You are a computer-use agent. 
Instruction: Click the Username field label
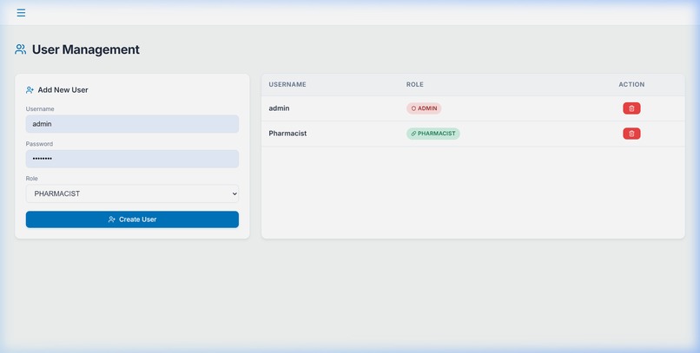(40, 108)
